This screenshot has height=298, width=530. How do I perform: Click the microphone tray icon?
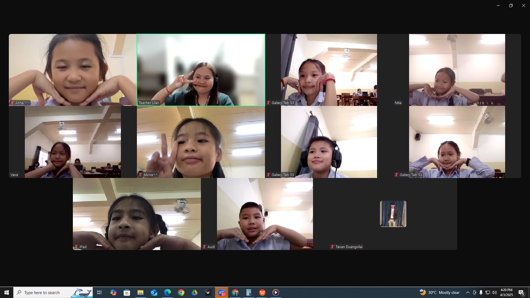click(x=481, y=292)
